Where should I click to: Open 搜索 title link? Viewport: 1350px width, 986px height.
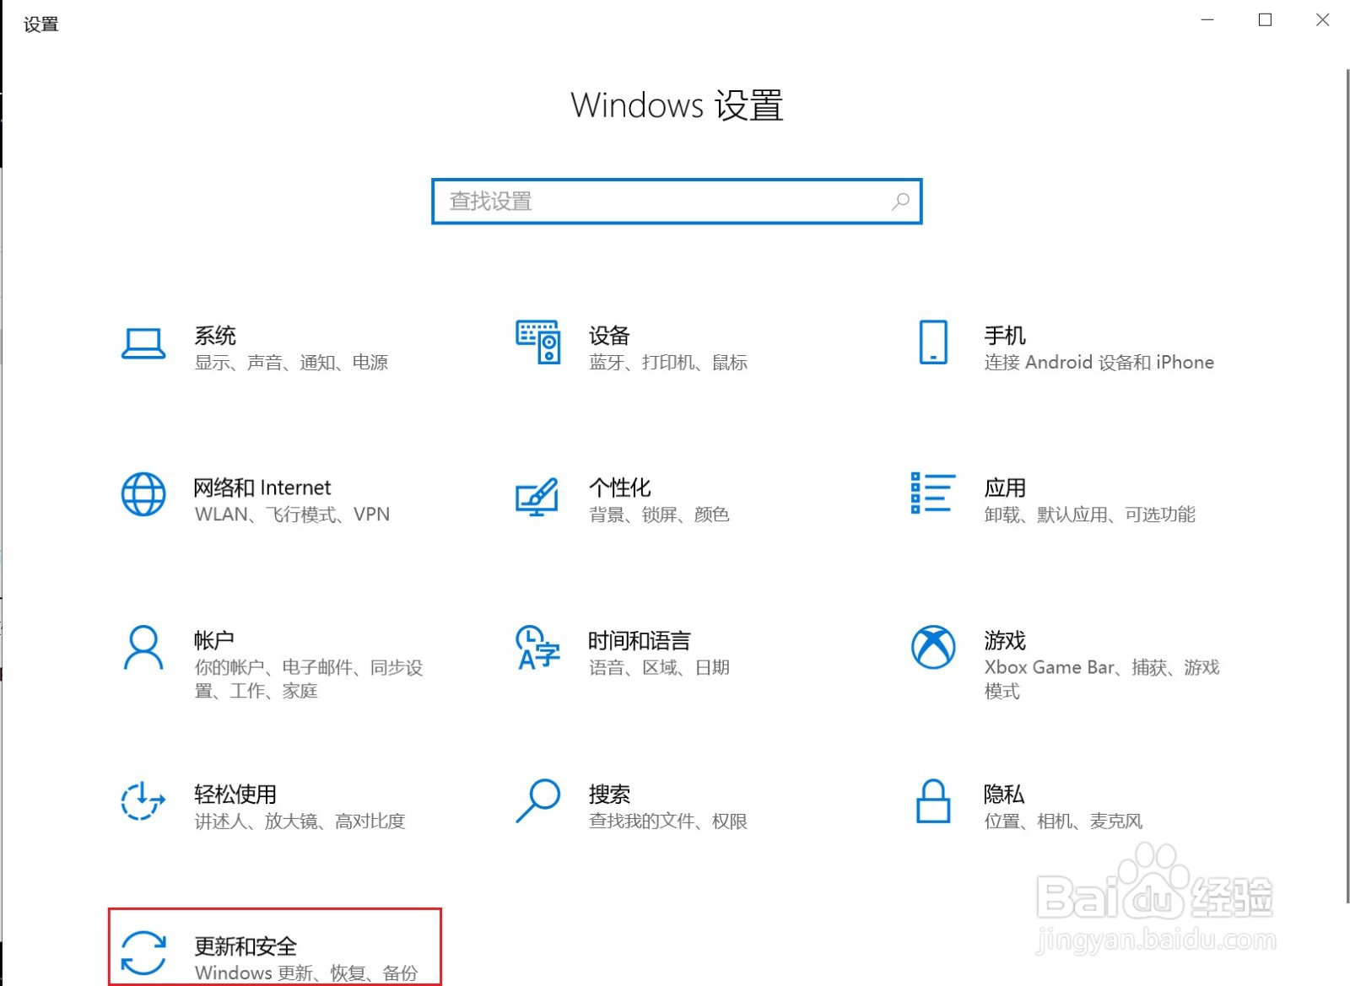click(x=609, y=794)
